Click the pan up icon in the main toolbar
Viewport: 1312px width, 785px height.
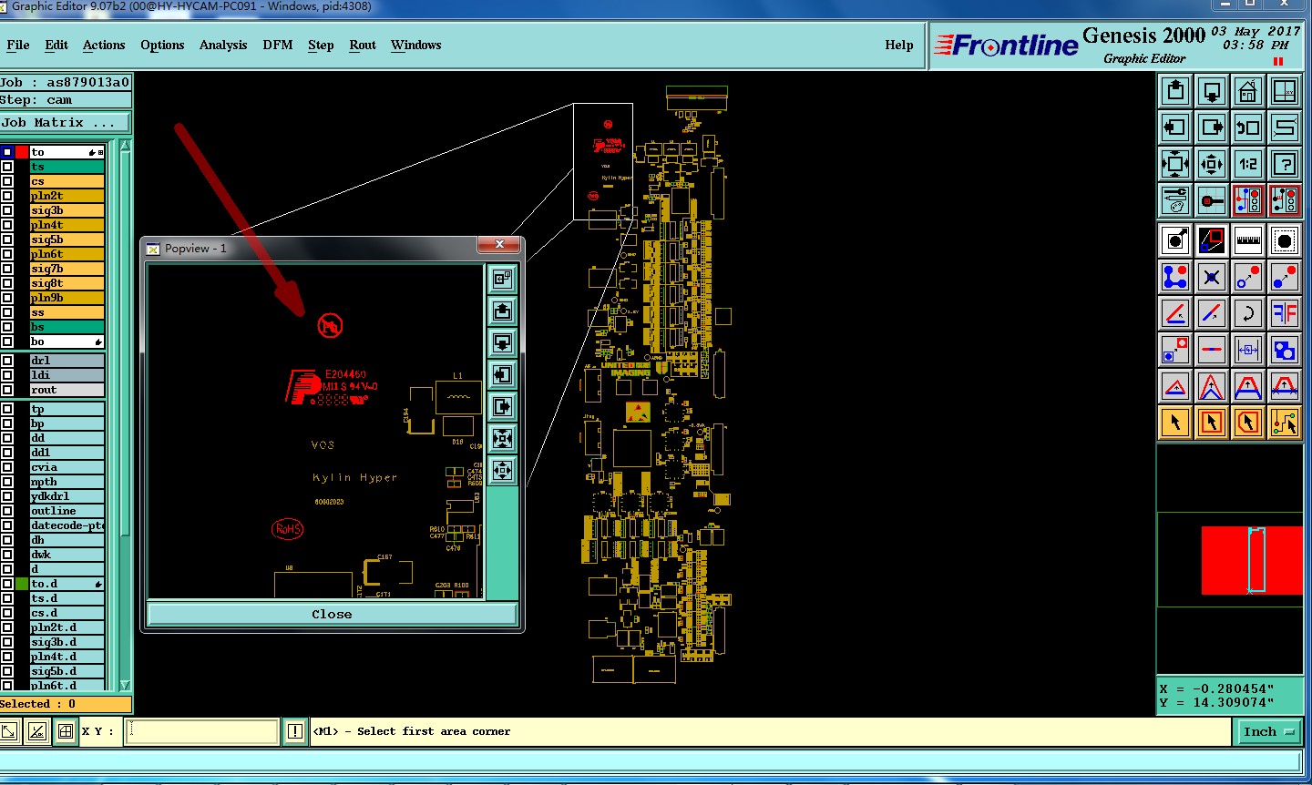pos(1175,91)
